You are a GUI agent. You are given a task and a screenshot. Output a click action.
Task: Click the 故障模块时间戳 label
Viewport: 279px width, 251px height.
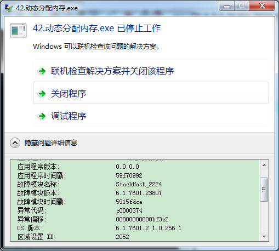(x=42, y=202)
